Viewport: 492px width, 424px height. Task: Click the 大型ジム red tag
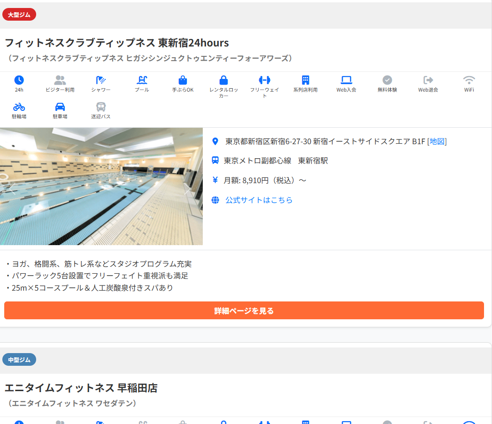pyautogui.click(x=19, y=15)
